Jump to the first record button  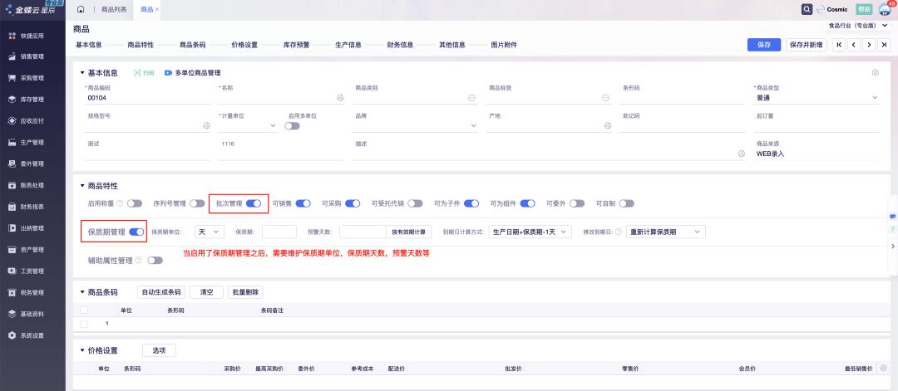(839, 45)
